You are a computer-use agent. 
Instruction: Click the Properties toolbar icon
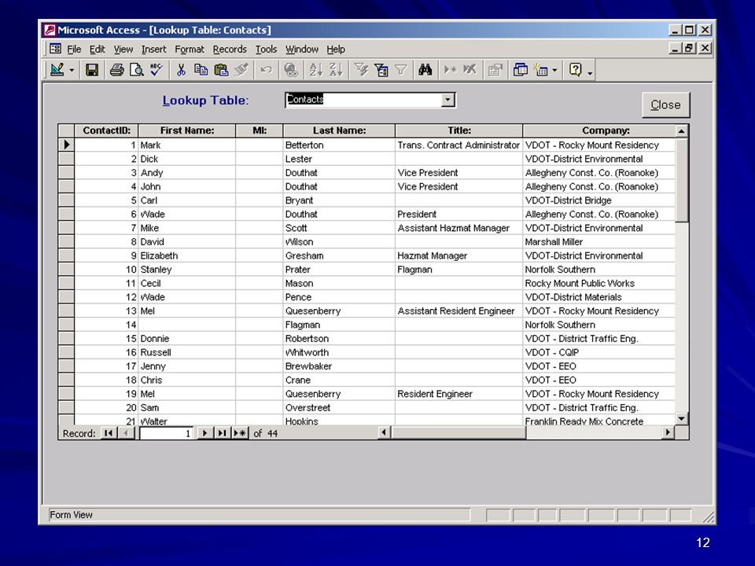point(495,70)
